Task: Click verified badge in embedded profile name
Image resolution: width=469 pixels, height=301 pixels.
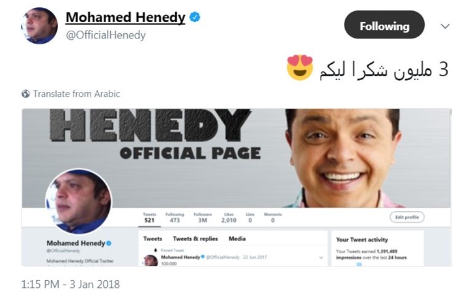Action: point(109,243)
